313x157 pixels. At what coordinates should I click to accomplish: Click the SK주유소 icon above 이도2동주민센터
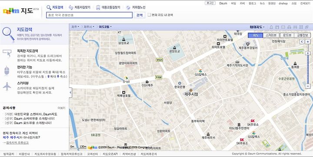253,121
